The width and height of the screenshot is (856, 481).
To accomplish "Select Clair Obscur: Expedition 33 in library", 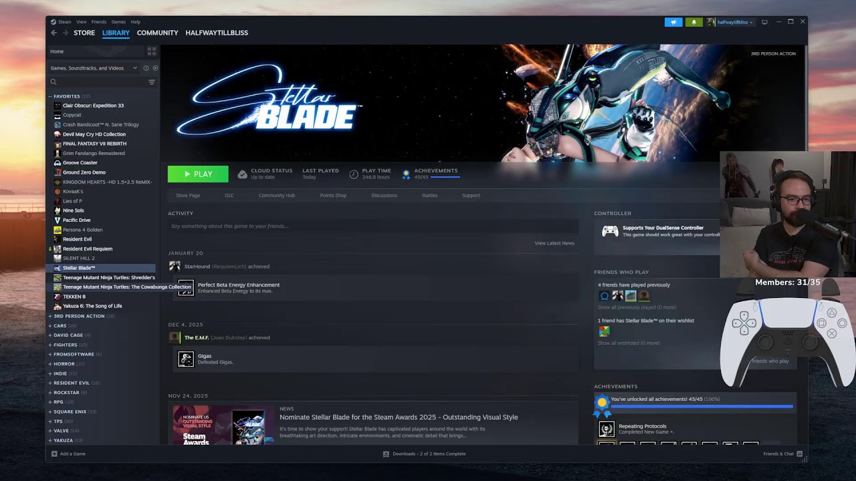I will coord(93,106).
